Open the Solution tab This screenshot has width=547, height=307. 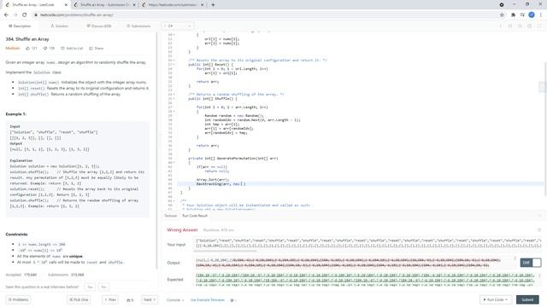tap(59, 26)
